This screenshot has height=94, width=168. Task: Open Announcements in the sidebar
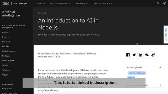click(x=9, y=93)
